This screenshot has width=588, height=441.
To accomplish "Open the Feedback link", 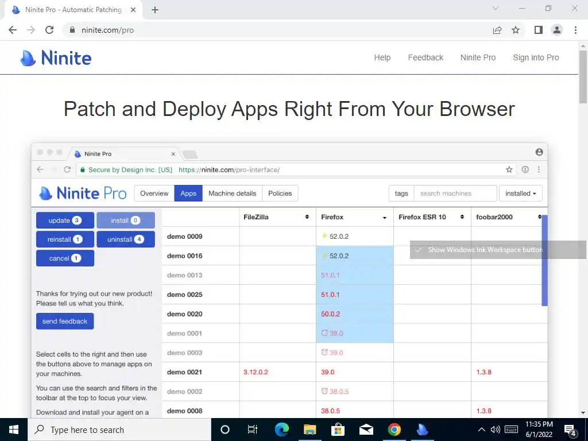I will coord(425,58).
